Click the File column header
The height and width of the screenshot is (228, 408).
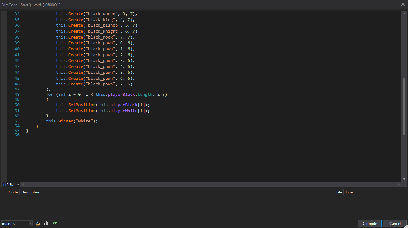coord(339,192)
